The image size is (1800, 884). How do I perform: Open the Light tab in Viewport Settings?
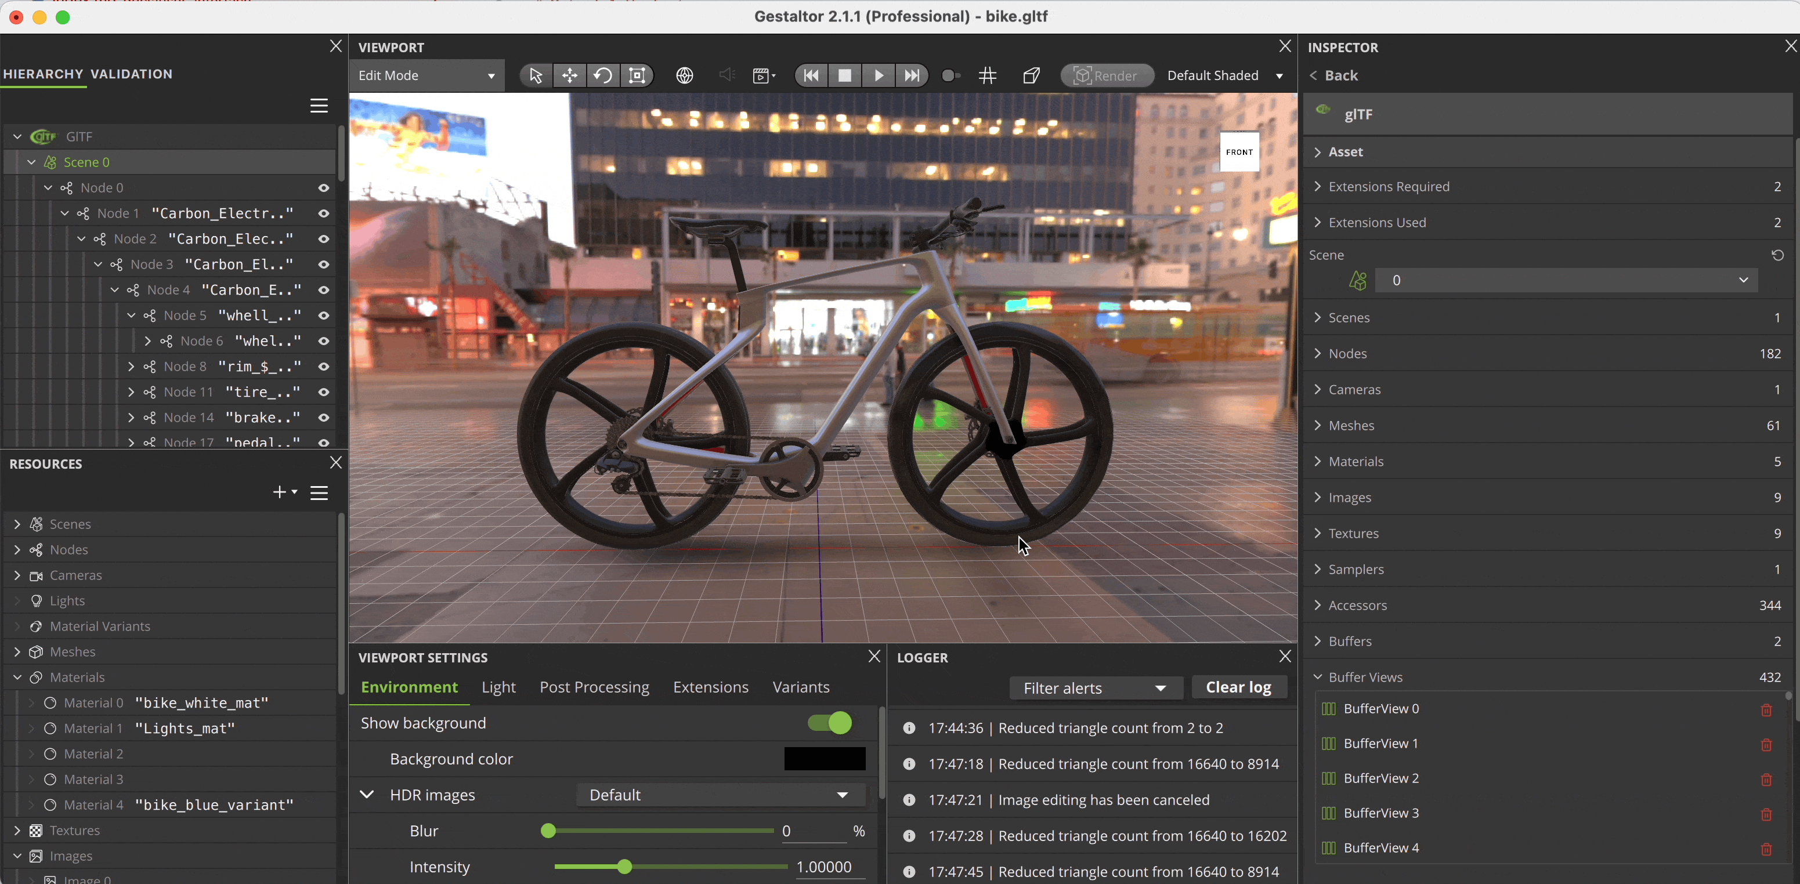[499, 687]
